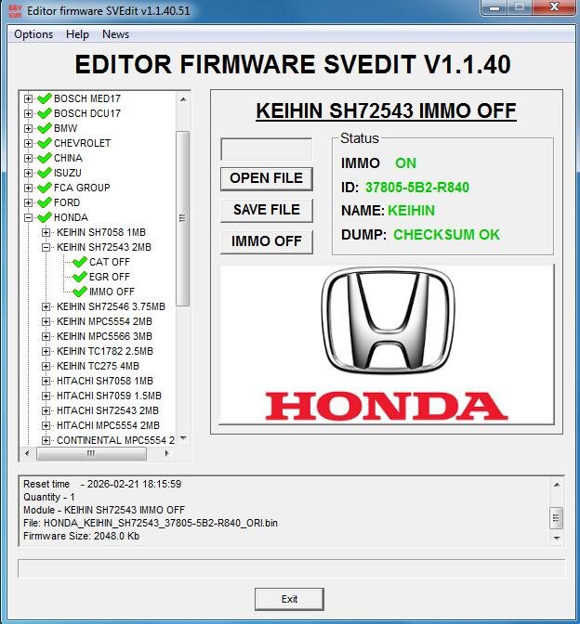
Task: Select KEIHIN TC1782 2.5MB in tree
Action: [x=105, y=351]
